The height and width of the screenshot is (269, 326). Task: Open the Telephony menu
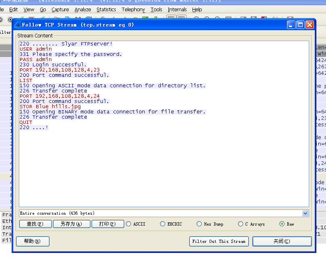click(x=133, y=10)
